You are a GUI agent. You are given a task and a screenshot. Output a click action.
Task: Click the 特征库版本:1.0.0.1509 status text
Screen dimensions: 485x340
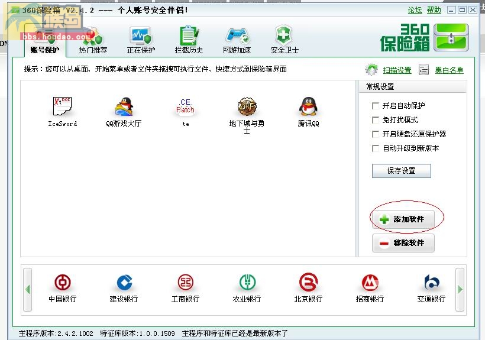pos(138,333)
